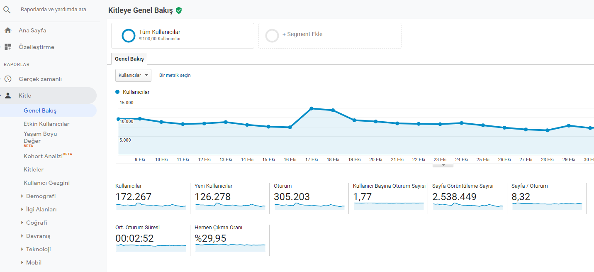
Task: Open Etkin Kullanıcılar report
Action: pyautogui.click(x=46, y=124)
